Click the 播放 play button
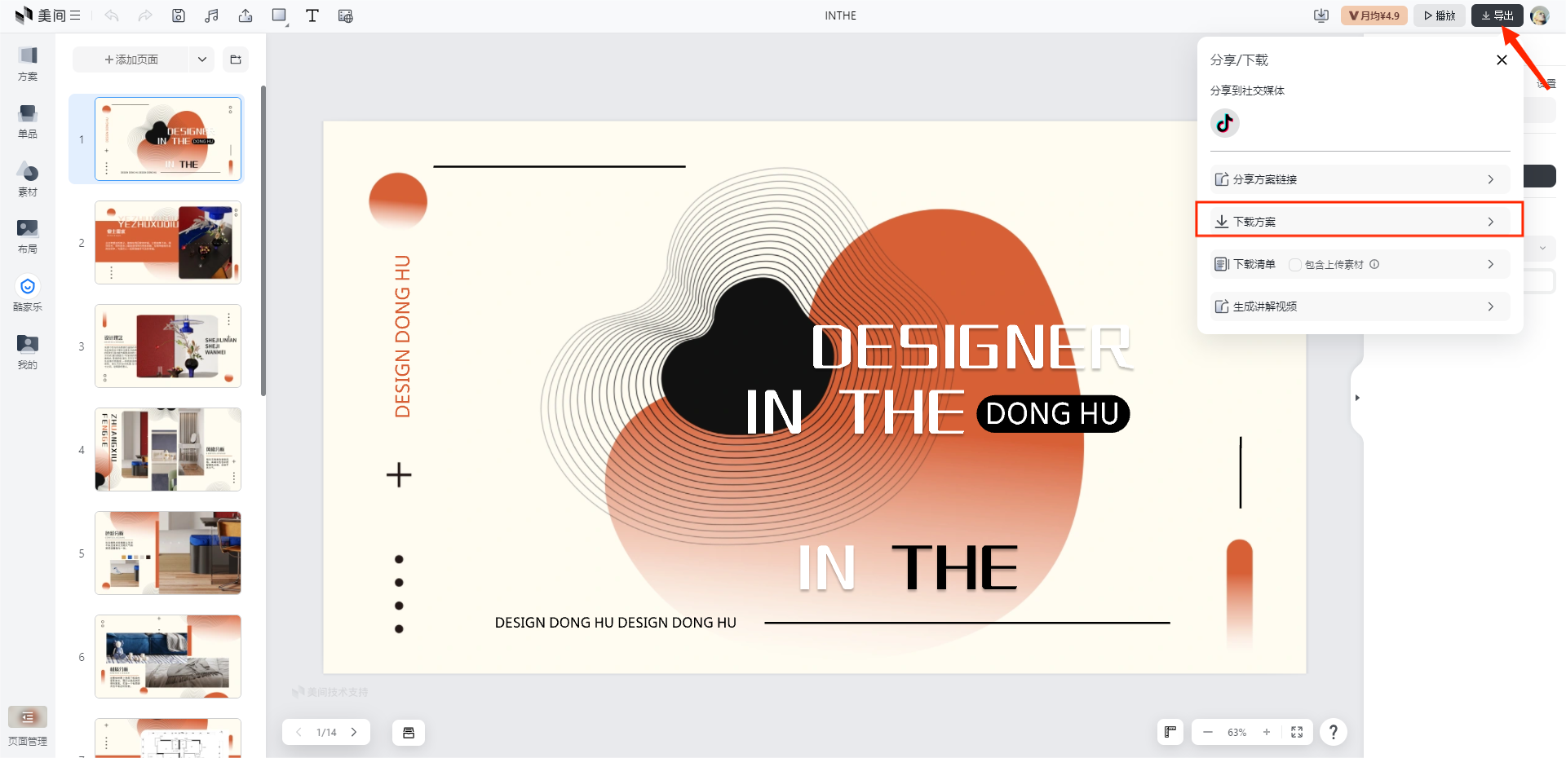The height and width of the screenshot is (758, 1566). (1440, 15)
